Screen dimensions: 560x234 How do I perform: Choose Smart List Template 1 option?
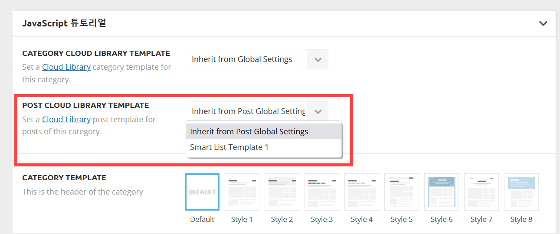click(x=264, y=147)
